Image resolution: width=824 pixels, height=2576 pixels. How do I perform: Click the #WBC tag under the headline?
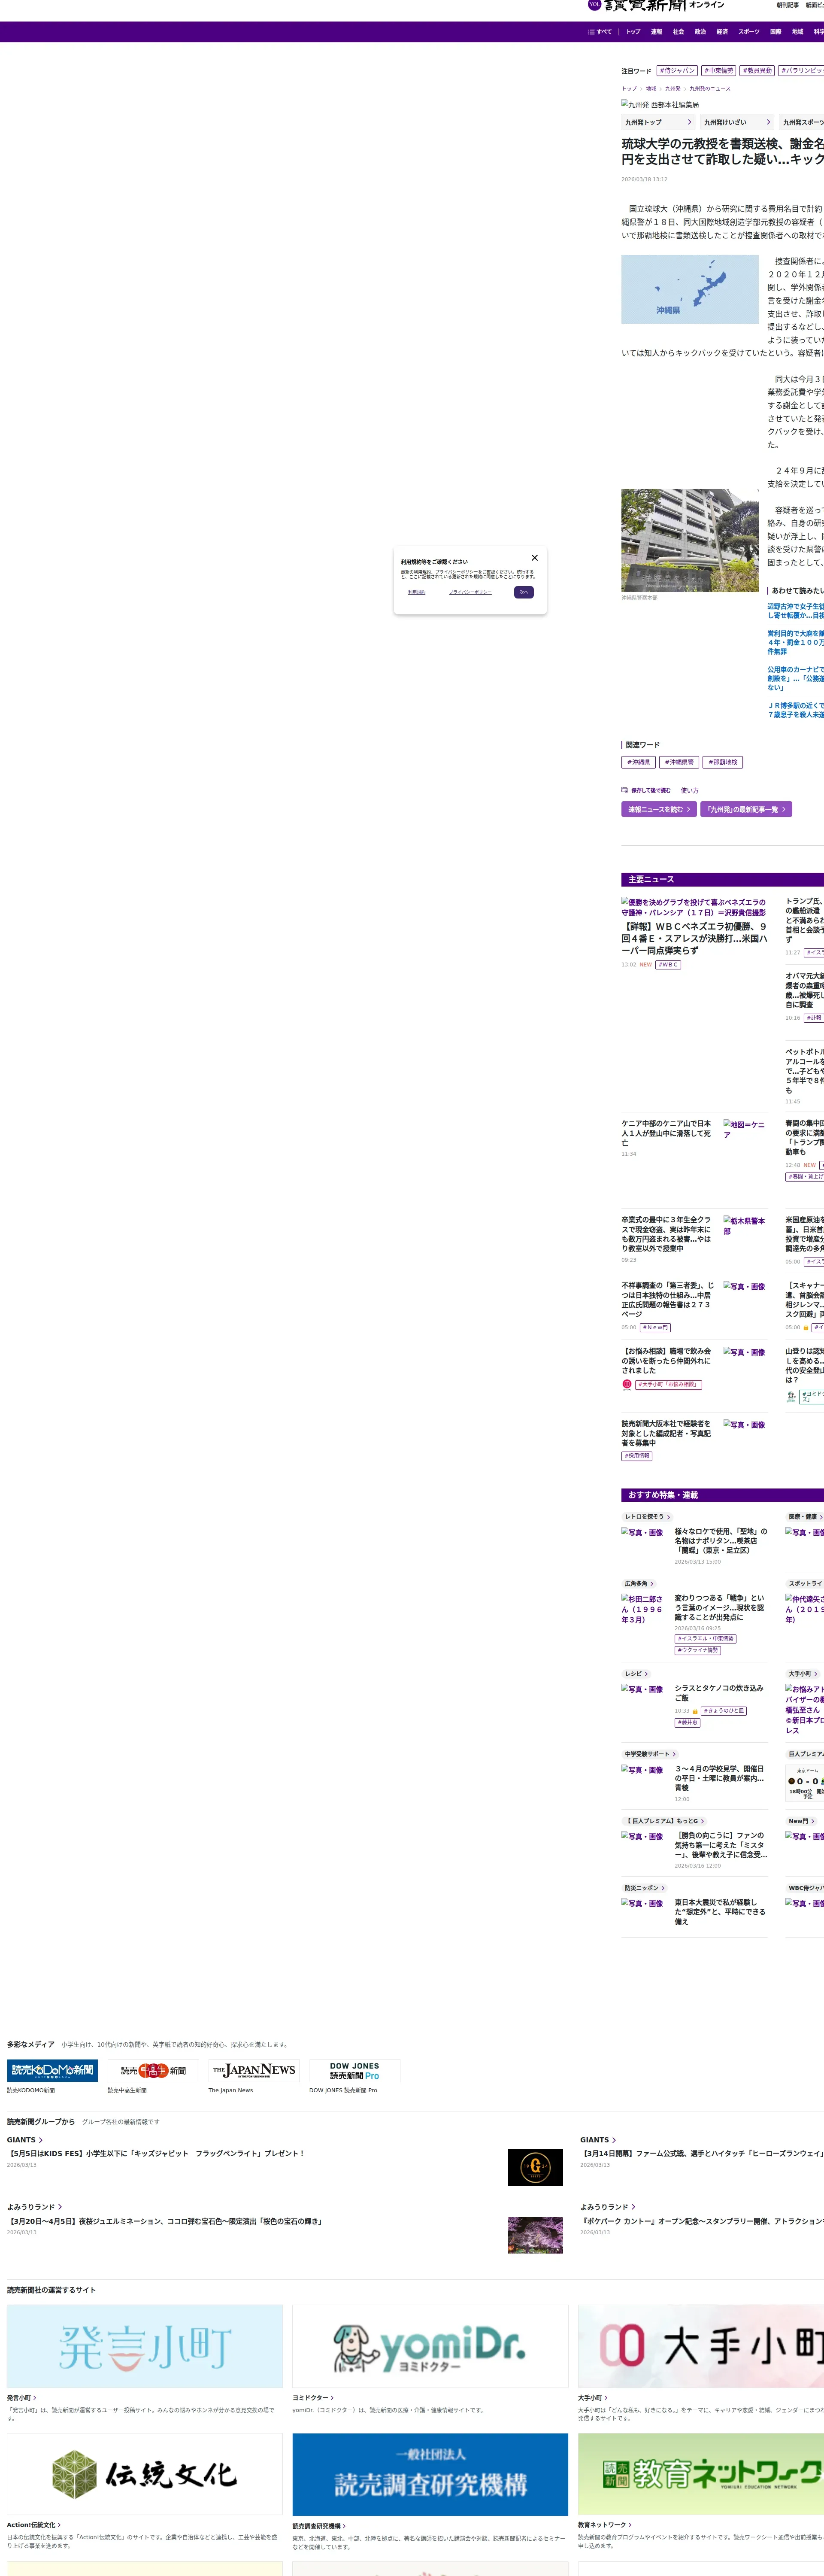(668, 965)
